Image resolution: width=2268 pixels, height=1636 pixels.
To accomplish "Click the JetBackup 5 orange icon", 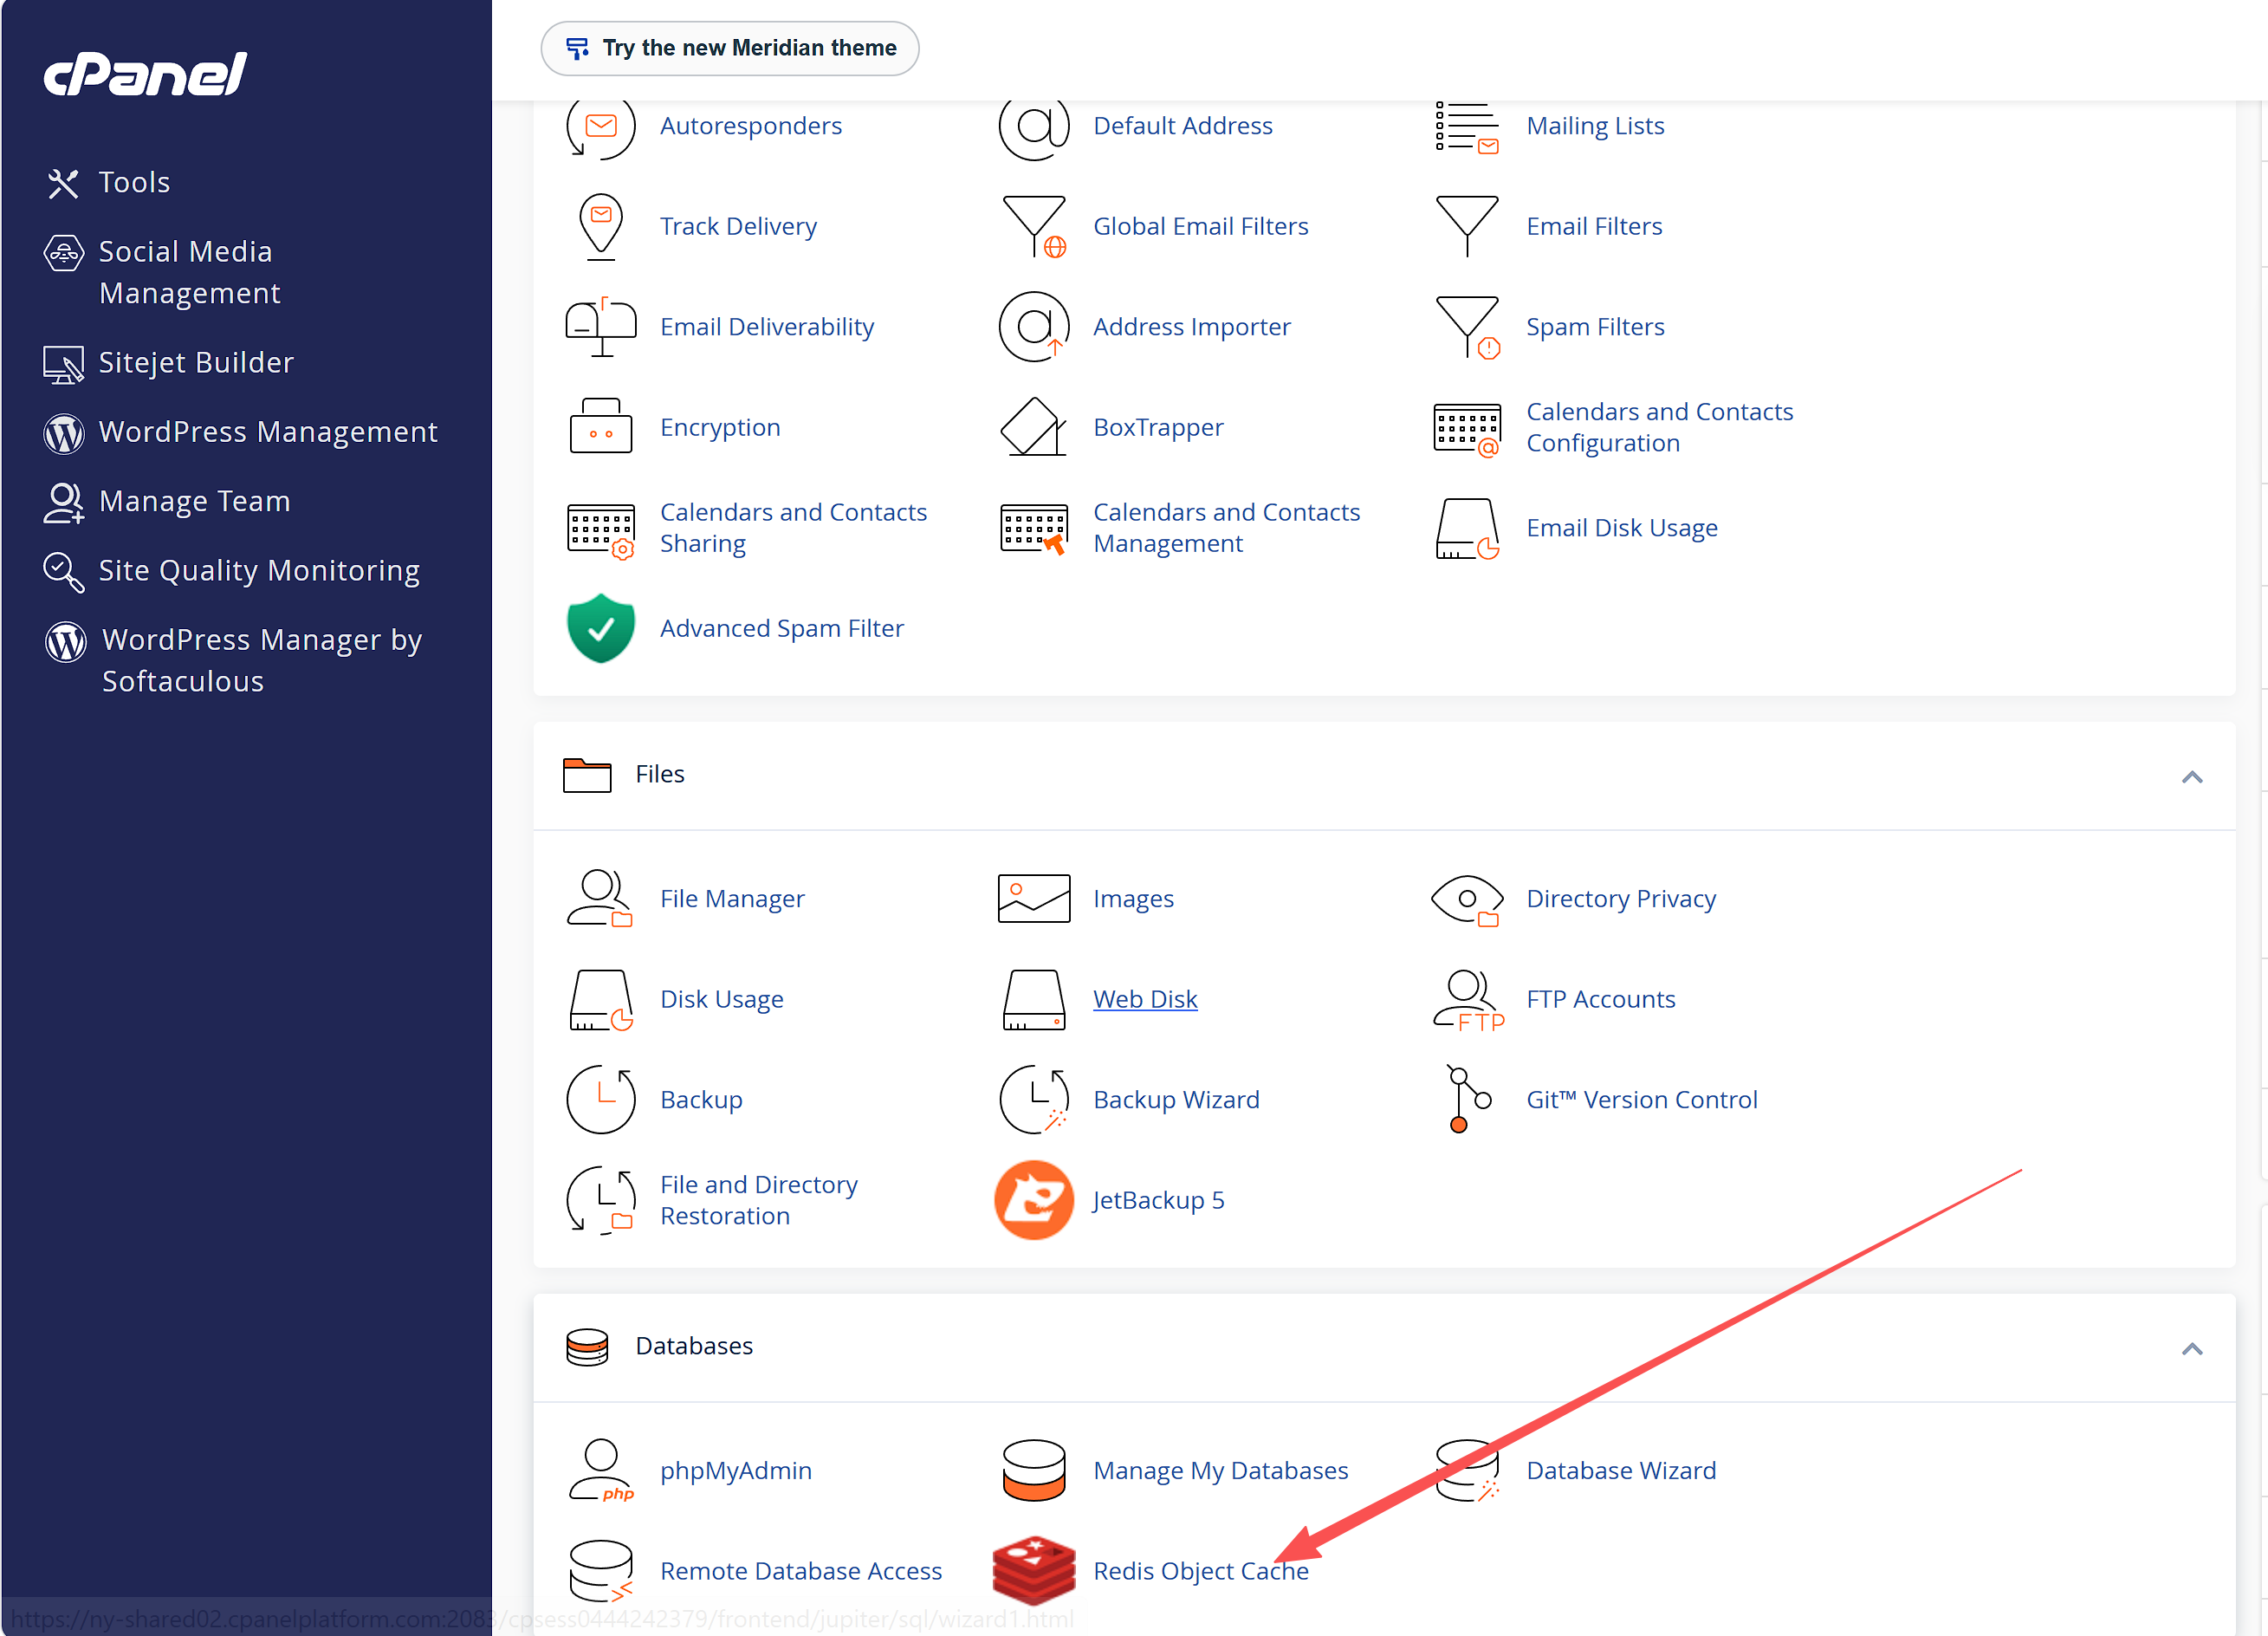I will 1034,1201.
